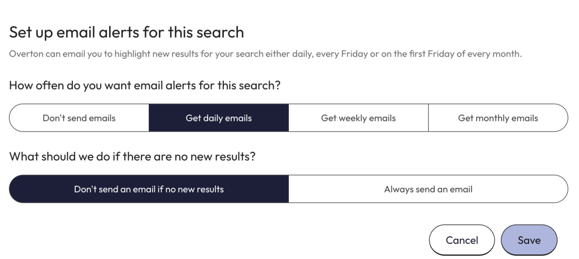Switch to "Get weekly emails"

pyautogui.click(x=358, y=118)
